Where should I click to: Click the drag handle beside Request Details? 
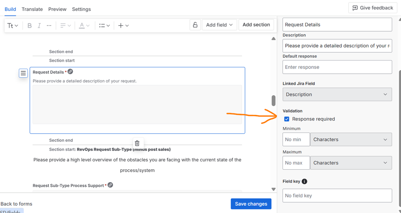tap(23, 73)
